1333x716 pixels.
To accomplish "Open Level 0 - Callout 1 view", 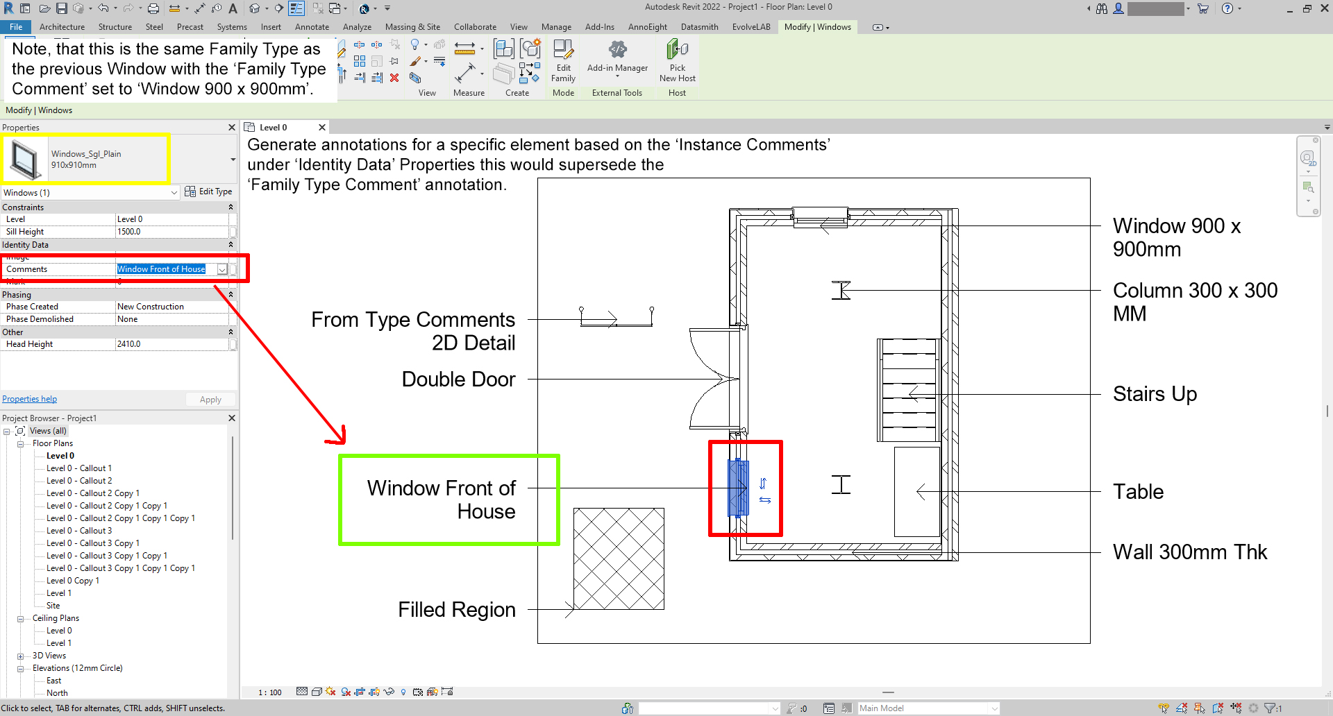I will (78, 468).
